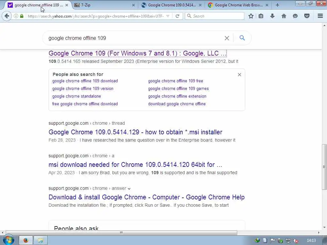Open the chat speech-bubble toolbar icon
The image size is (327, 245).
[295, 16]
